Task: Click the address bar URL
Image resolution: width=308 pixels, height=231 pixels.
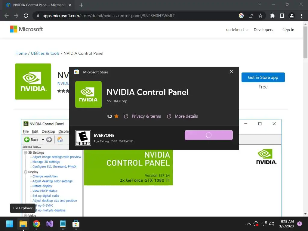Action: [109, 16]
